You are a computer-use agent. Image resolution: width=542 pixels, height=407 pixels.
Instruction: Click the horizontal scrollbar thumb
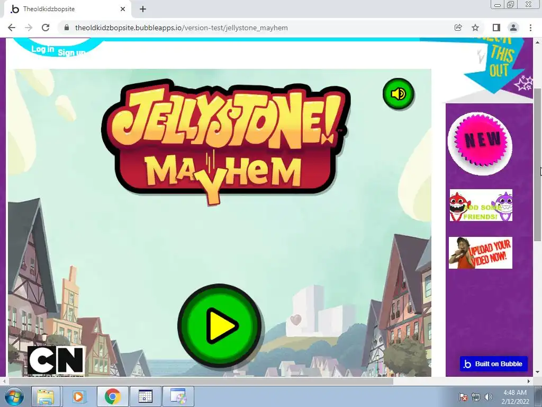click(201, 382)
